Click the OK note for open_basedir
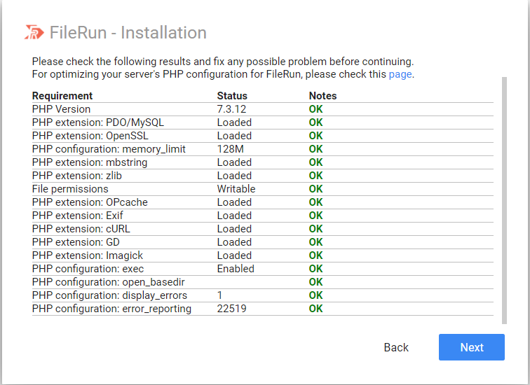Viewport: 530px width, 385px height. pyautogui.click(x=315, y=282)
